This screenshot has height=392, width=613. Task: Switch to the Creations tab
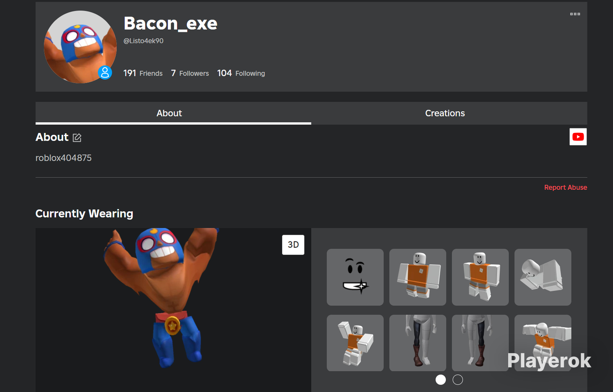click(449, 113)
